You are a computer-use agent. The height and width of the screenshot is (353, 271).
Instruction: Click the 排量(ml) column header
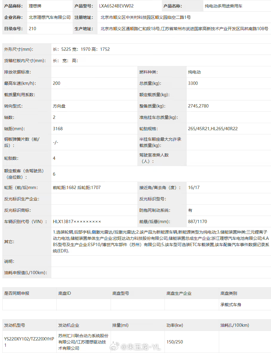pyautogui.click(x=120, y=325)
